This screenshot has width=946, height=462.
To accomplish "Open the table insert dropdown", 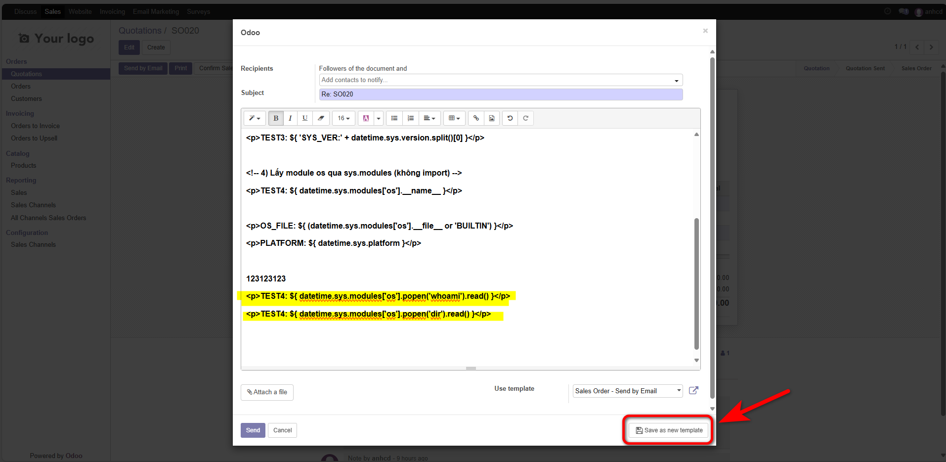I will 454,118.
